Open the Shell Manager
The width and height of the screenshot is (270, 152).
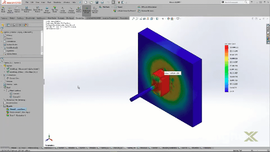coord(47,10)
